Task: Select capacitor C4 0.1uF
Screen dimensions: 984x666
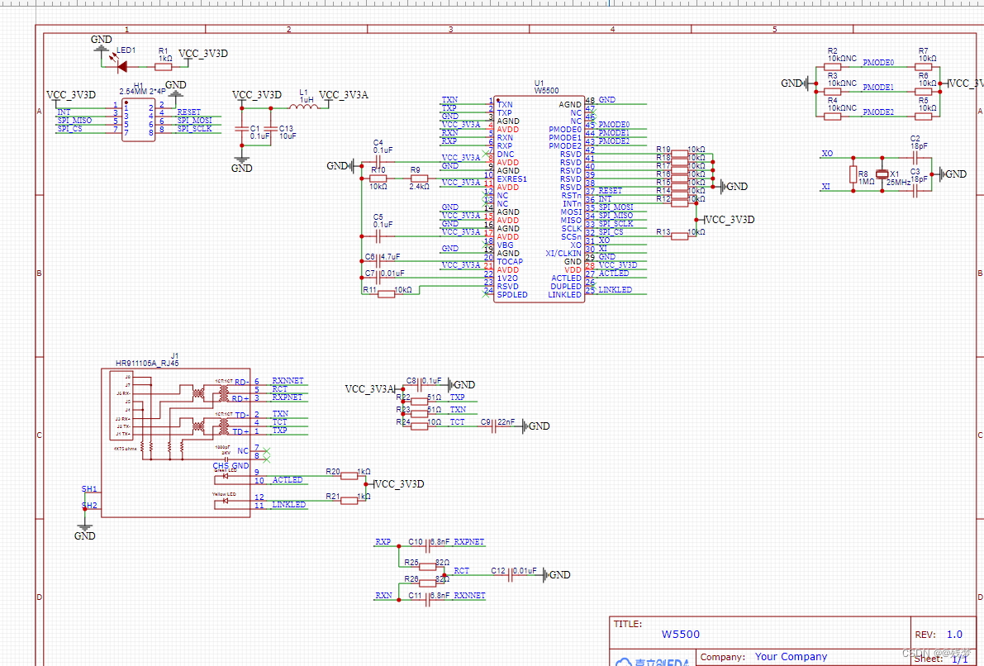Action: 378,161
